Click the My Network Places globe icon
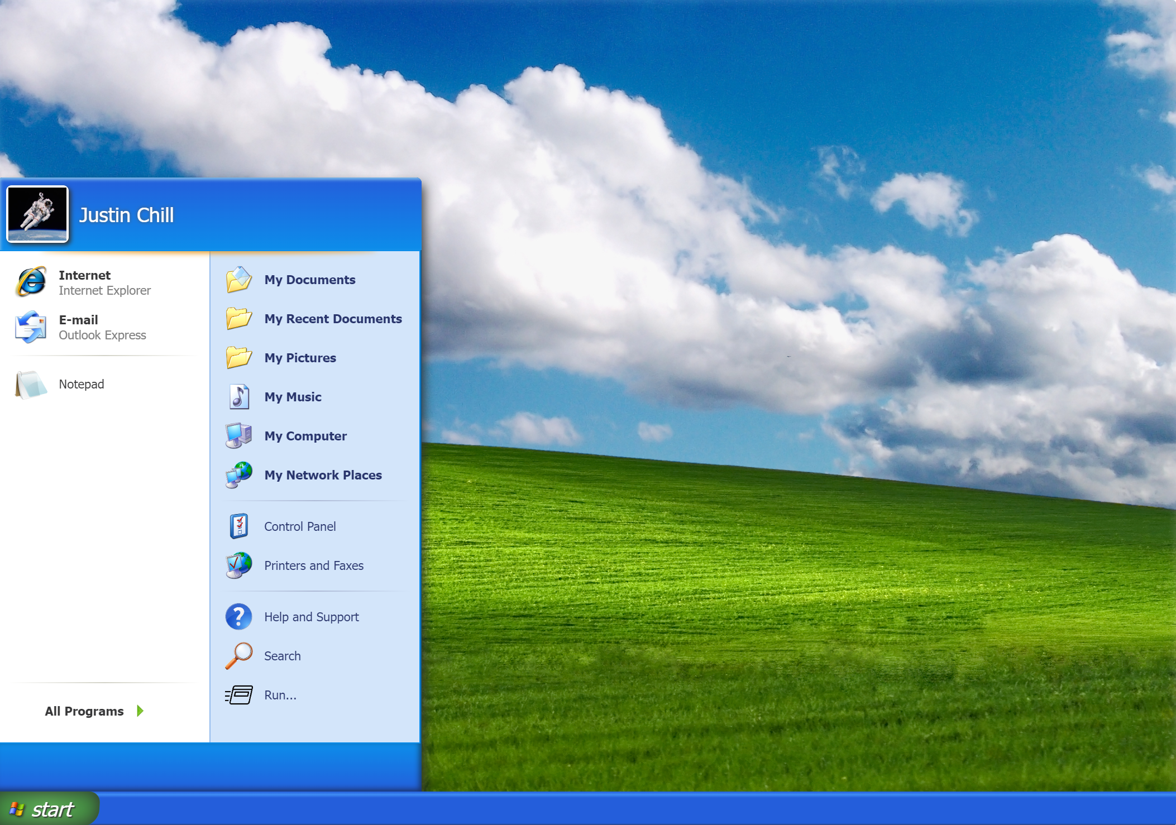 point(239,475)
